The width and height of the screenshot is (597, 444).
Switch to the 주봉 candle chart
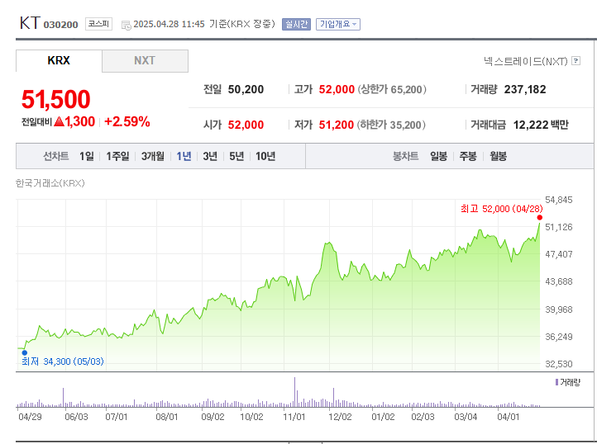pyautogui.click(x=468, y=156)
